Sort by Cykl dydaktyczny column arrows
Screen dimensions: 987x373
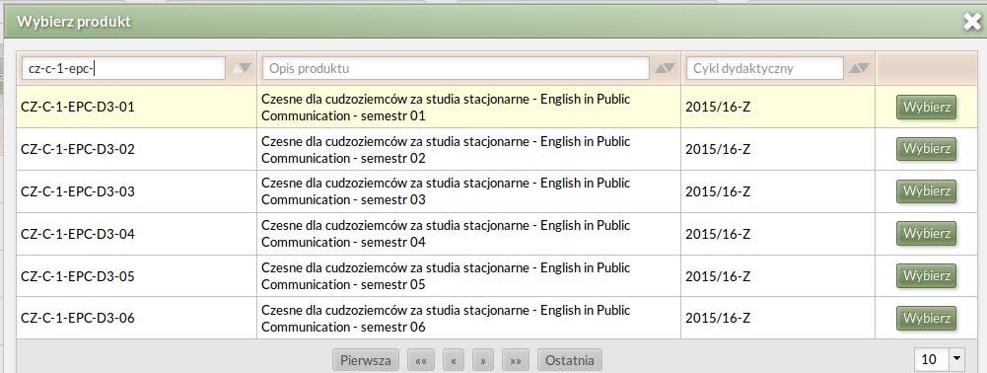(859, 68)
